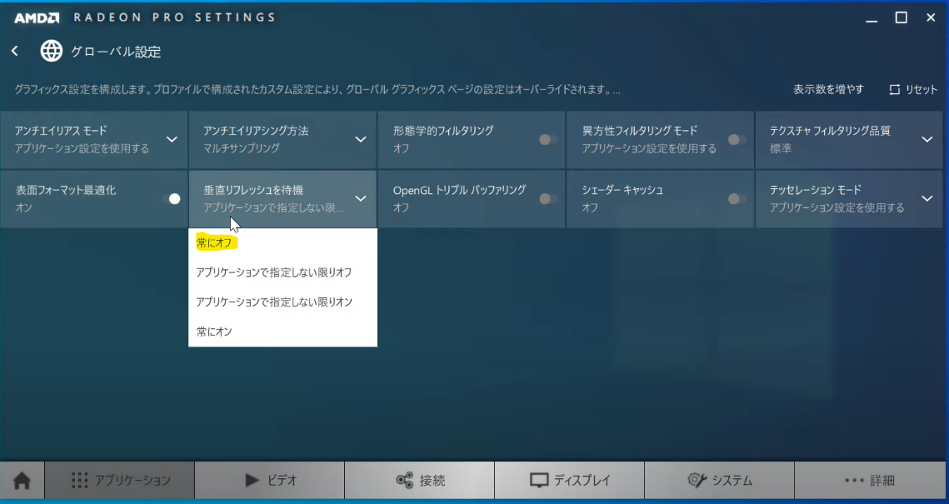Click the monitor icon on the ディスプレイ tab

coord(538,481)
